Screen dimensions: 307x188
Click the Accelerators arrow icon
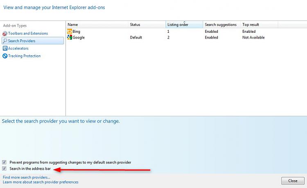[5, 48]
